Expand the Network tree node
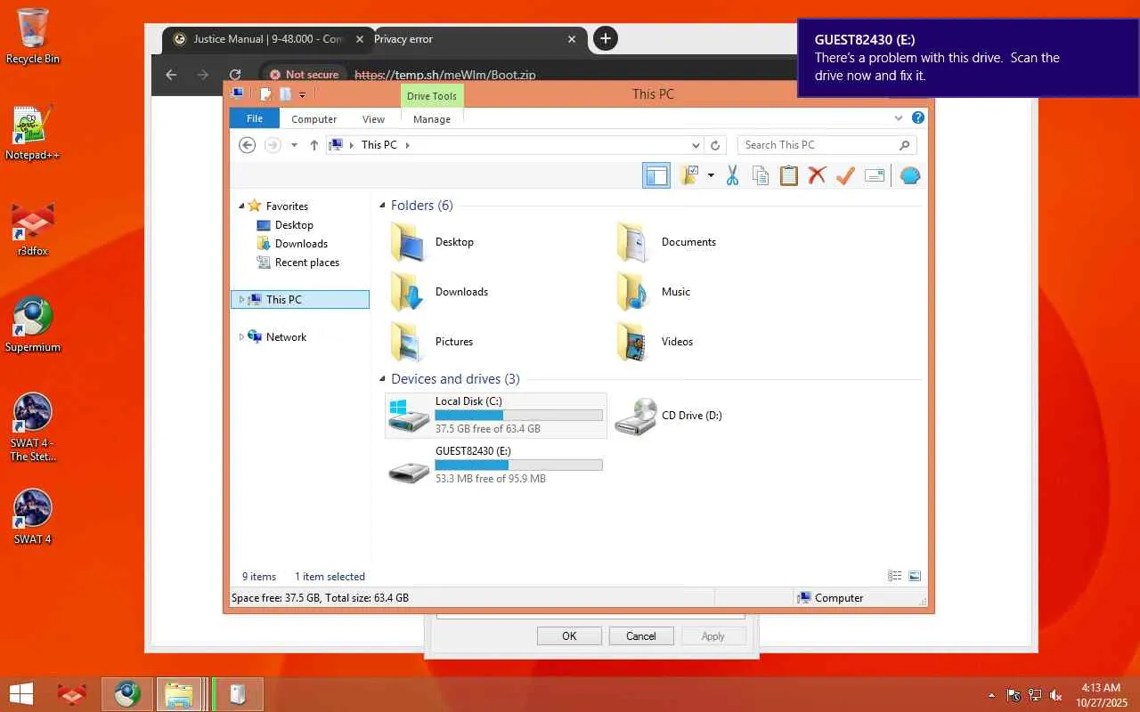This screenshot has width=1140, height=712. click(240, 337)
